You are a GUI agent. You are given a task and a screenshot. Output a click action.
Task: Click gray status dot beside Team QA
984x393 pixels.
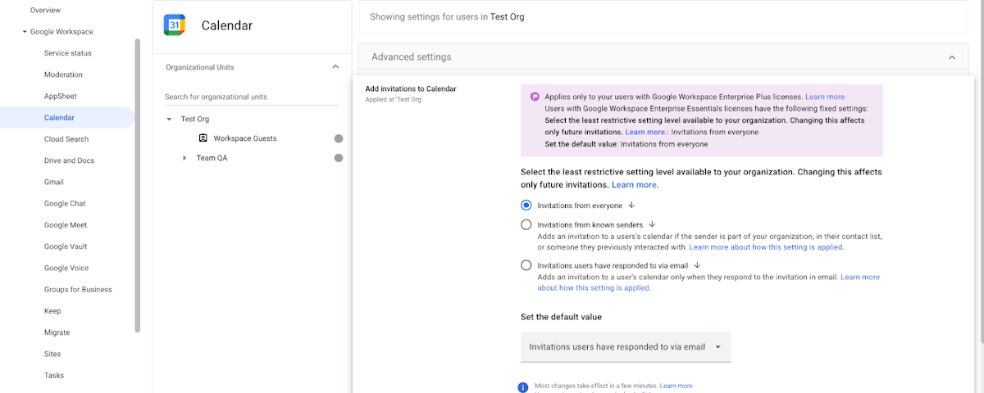[339, 158]
